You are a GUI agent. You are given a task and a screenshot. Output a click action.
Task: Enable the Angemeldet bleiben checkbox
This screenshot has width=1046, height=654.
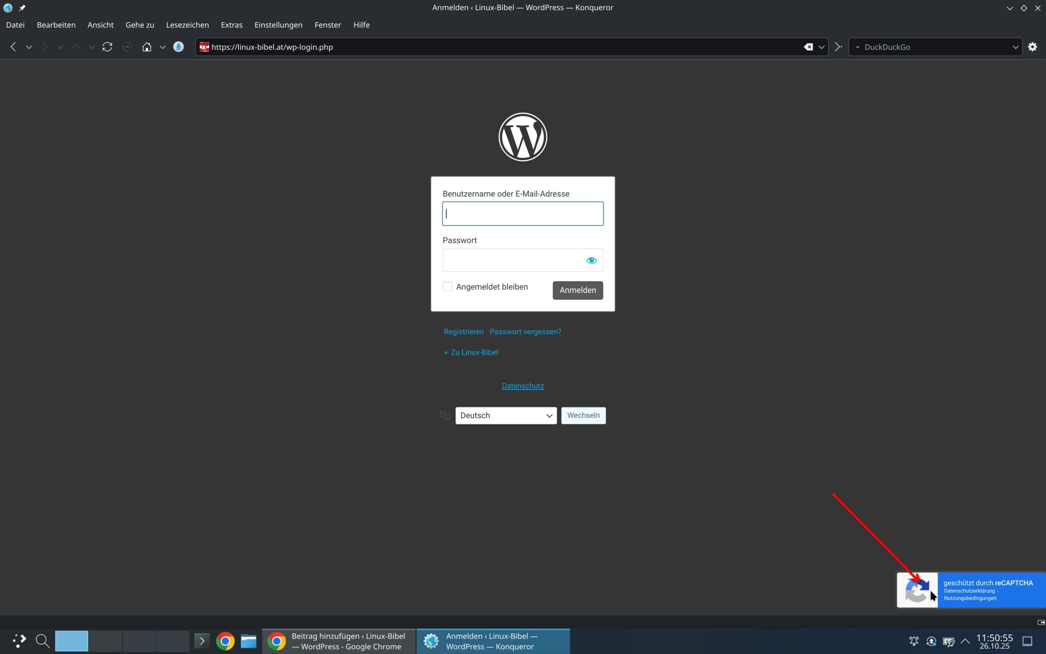point(447,287)
